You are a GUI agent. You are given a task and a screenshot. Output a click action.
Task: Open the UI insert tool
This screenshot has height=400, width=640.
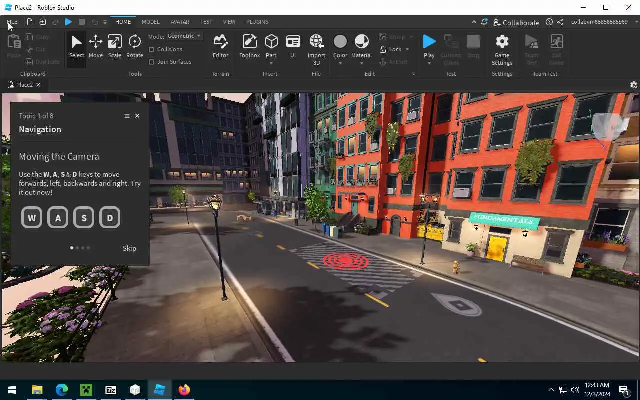coord(293,46)
